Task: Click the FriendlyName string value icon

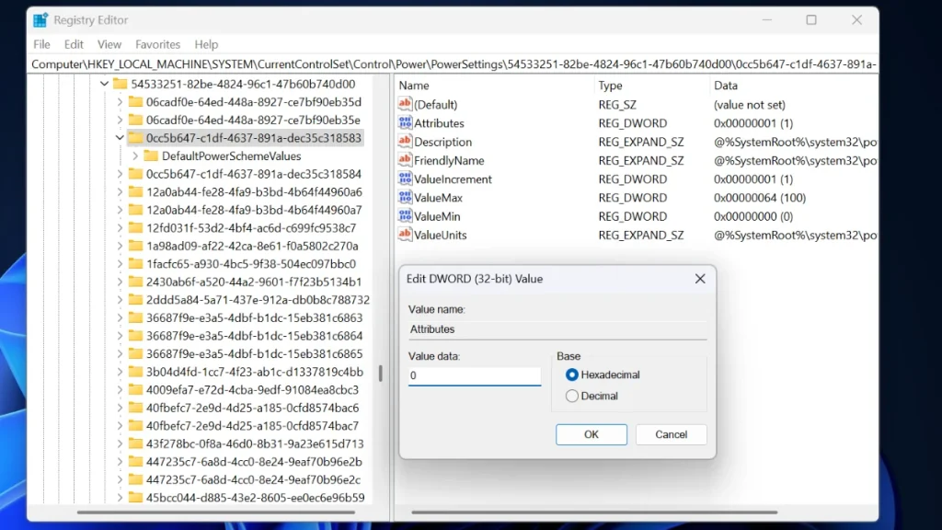Action: tap(405, 160)
